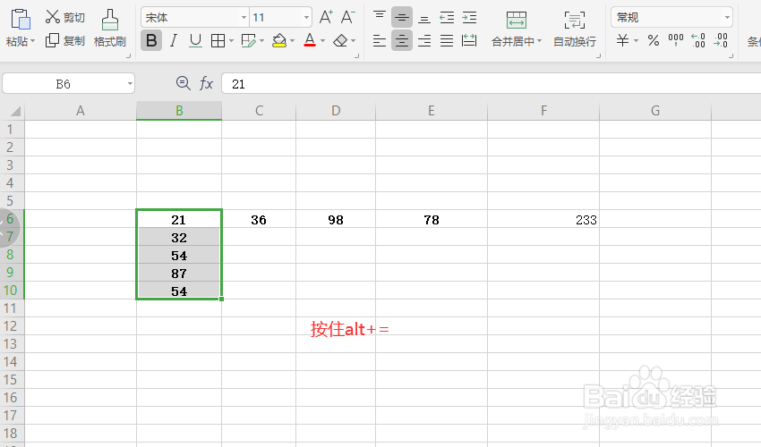761x447 pixels.
Task: Align text to bottom
Action: (424, 18)
